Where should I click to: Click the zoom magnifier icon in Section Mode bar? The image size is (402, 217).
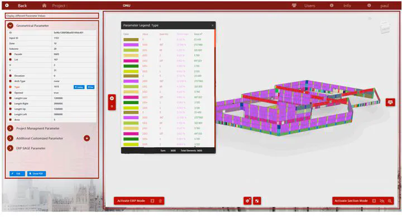click(x=390, y=201)
